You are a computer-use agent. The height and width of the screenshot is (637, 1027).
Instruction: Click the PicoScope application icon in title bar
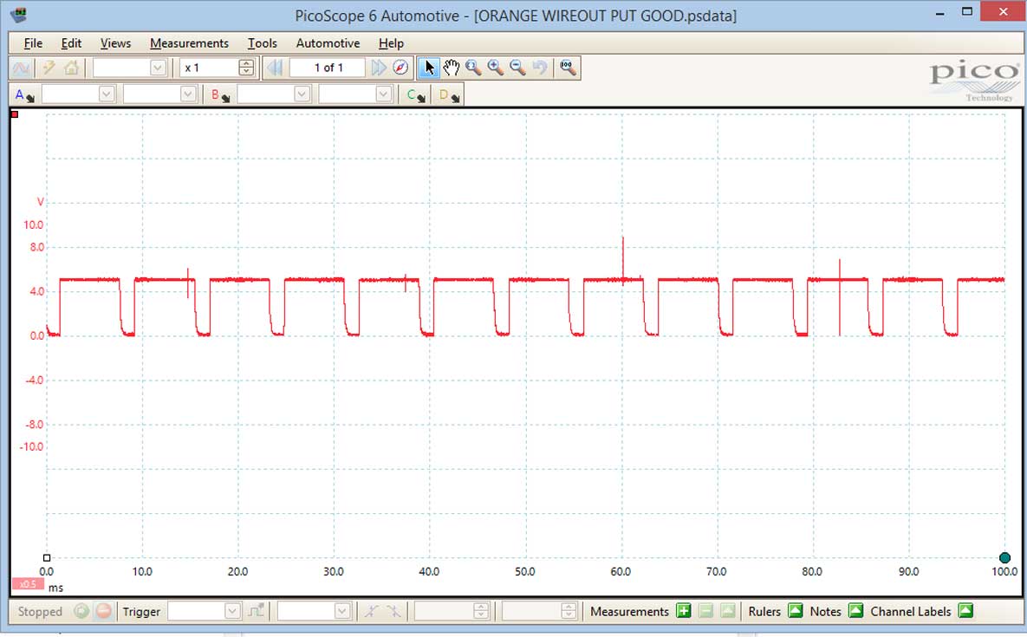click(20, 14)
